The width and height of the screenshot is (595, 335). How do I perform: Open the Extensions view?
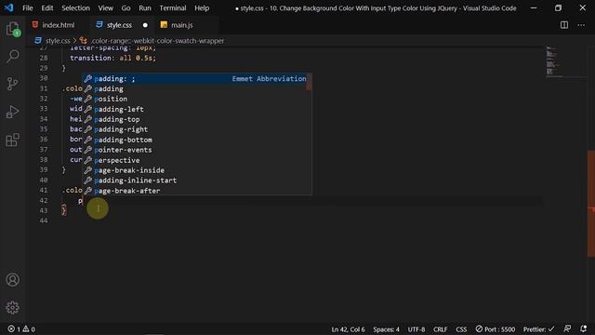12,140
